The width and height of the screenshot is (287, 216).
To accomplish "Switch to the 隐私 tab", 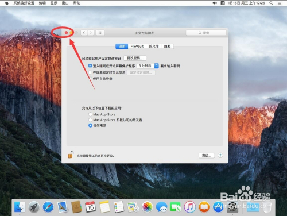I will click(168, 47).
